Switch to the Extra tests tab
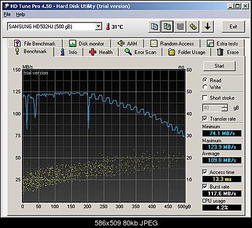Viewport: 252px width, 228px height. point(223,43)
